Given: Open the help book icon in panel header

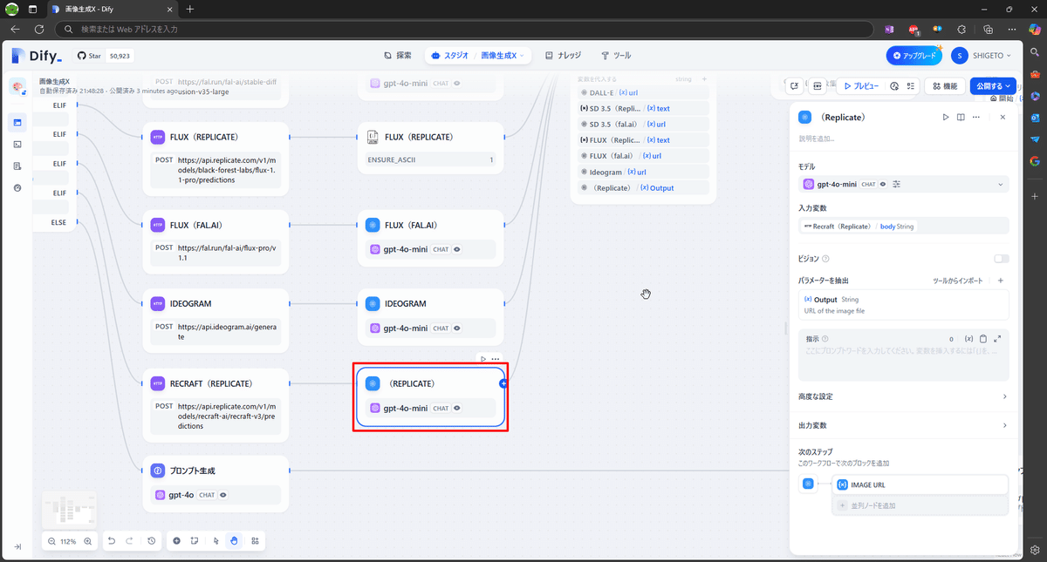Looking at the screenshot, I should tap(961, 117).
